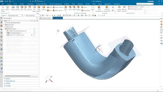Click the Draft feature button
The height and width of the screenshot is (92, 163).
(49, 7)
